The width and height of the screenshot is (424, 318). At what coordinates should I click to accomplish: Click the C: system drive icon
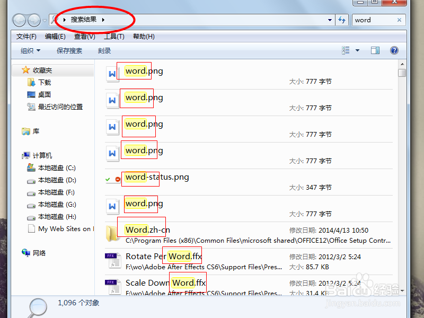31,167
